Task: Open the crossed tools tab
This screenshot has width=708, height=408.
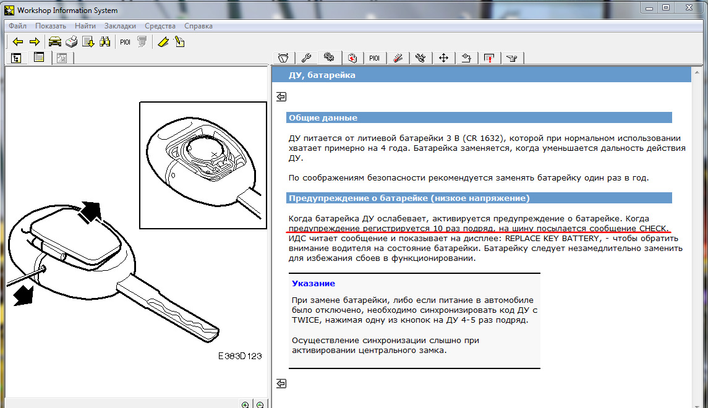Action: [420, 58]
